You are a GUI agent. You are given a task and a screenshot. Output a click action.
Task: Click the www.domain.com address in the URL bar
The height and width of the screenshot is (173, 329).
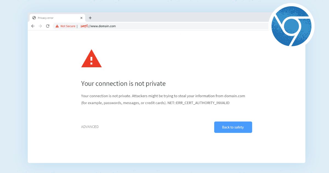click(104, 26)
